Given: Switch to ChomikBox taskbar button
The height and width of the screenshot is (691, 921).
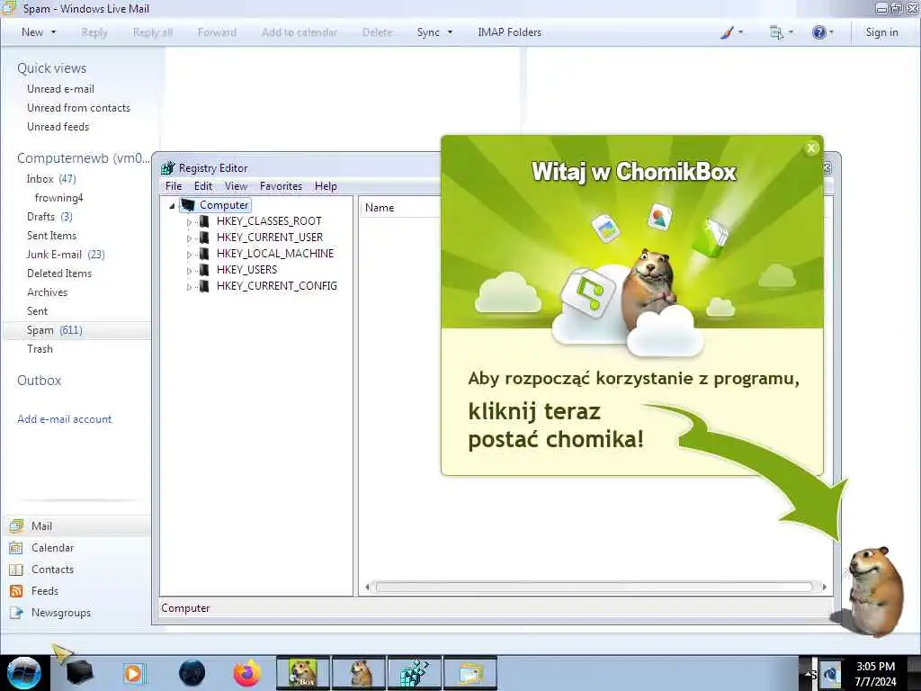Looking at the screenshot, I should point(303,673).
